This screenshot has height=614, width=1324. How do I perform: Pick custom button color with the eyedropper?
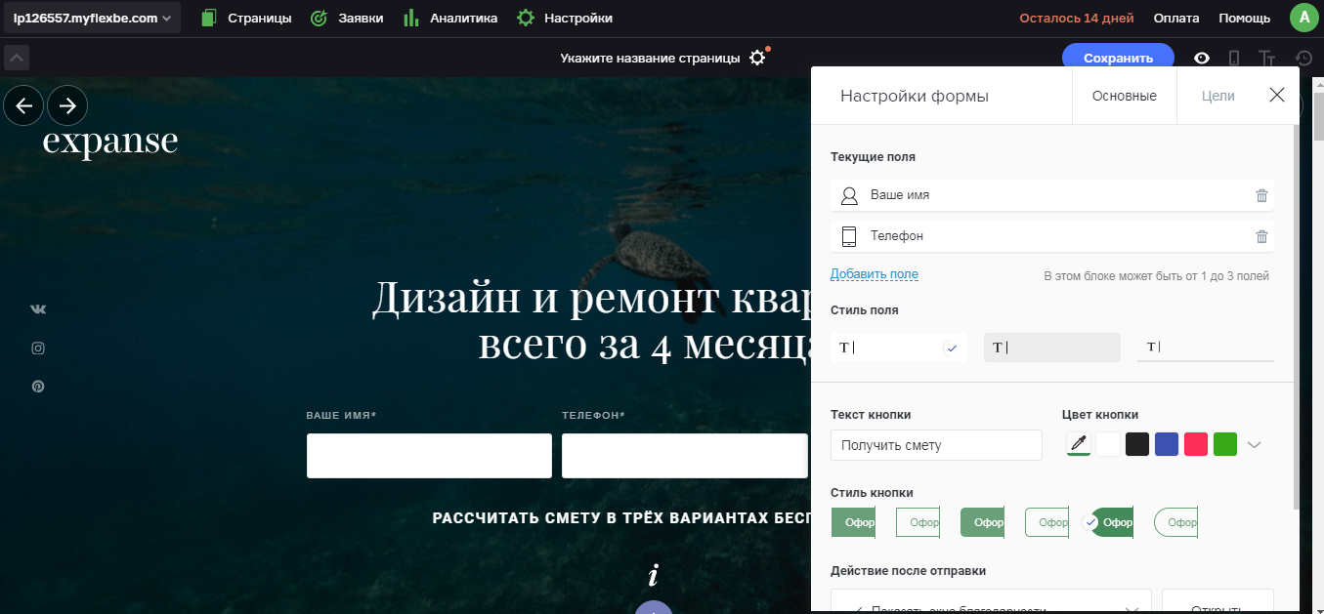(x=1078, y=444)
